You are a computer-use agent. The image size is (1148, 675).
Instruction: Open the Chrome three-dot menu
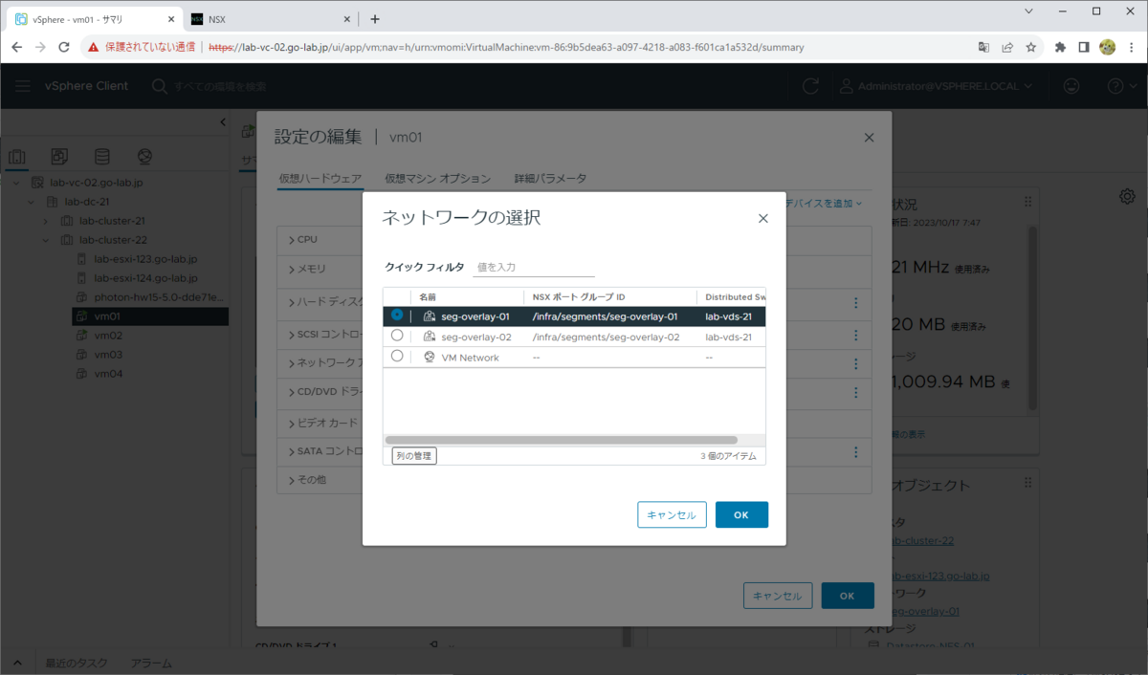click(1132, 47)
